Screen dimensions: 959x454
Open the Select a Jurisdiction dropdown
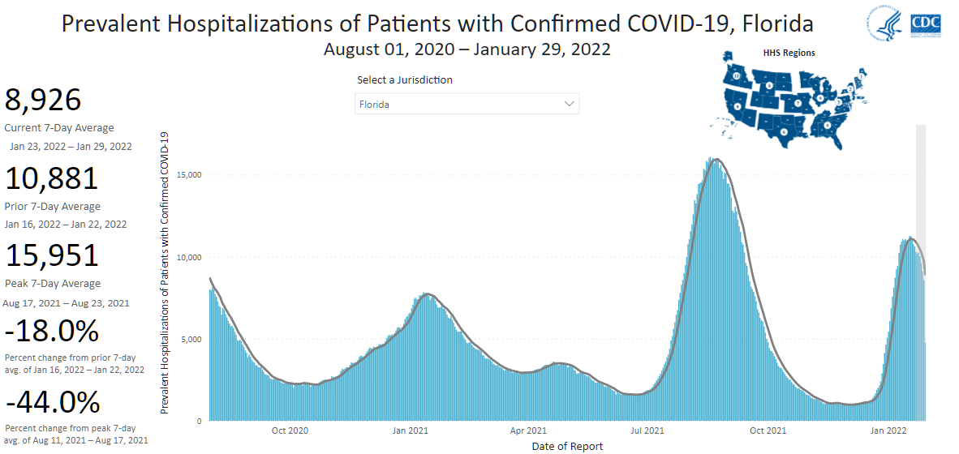coord(467,104)
